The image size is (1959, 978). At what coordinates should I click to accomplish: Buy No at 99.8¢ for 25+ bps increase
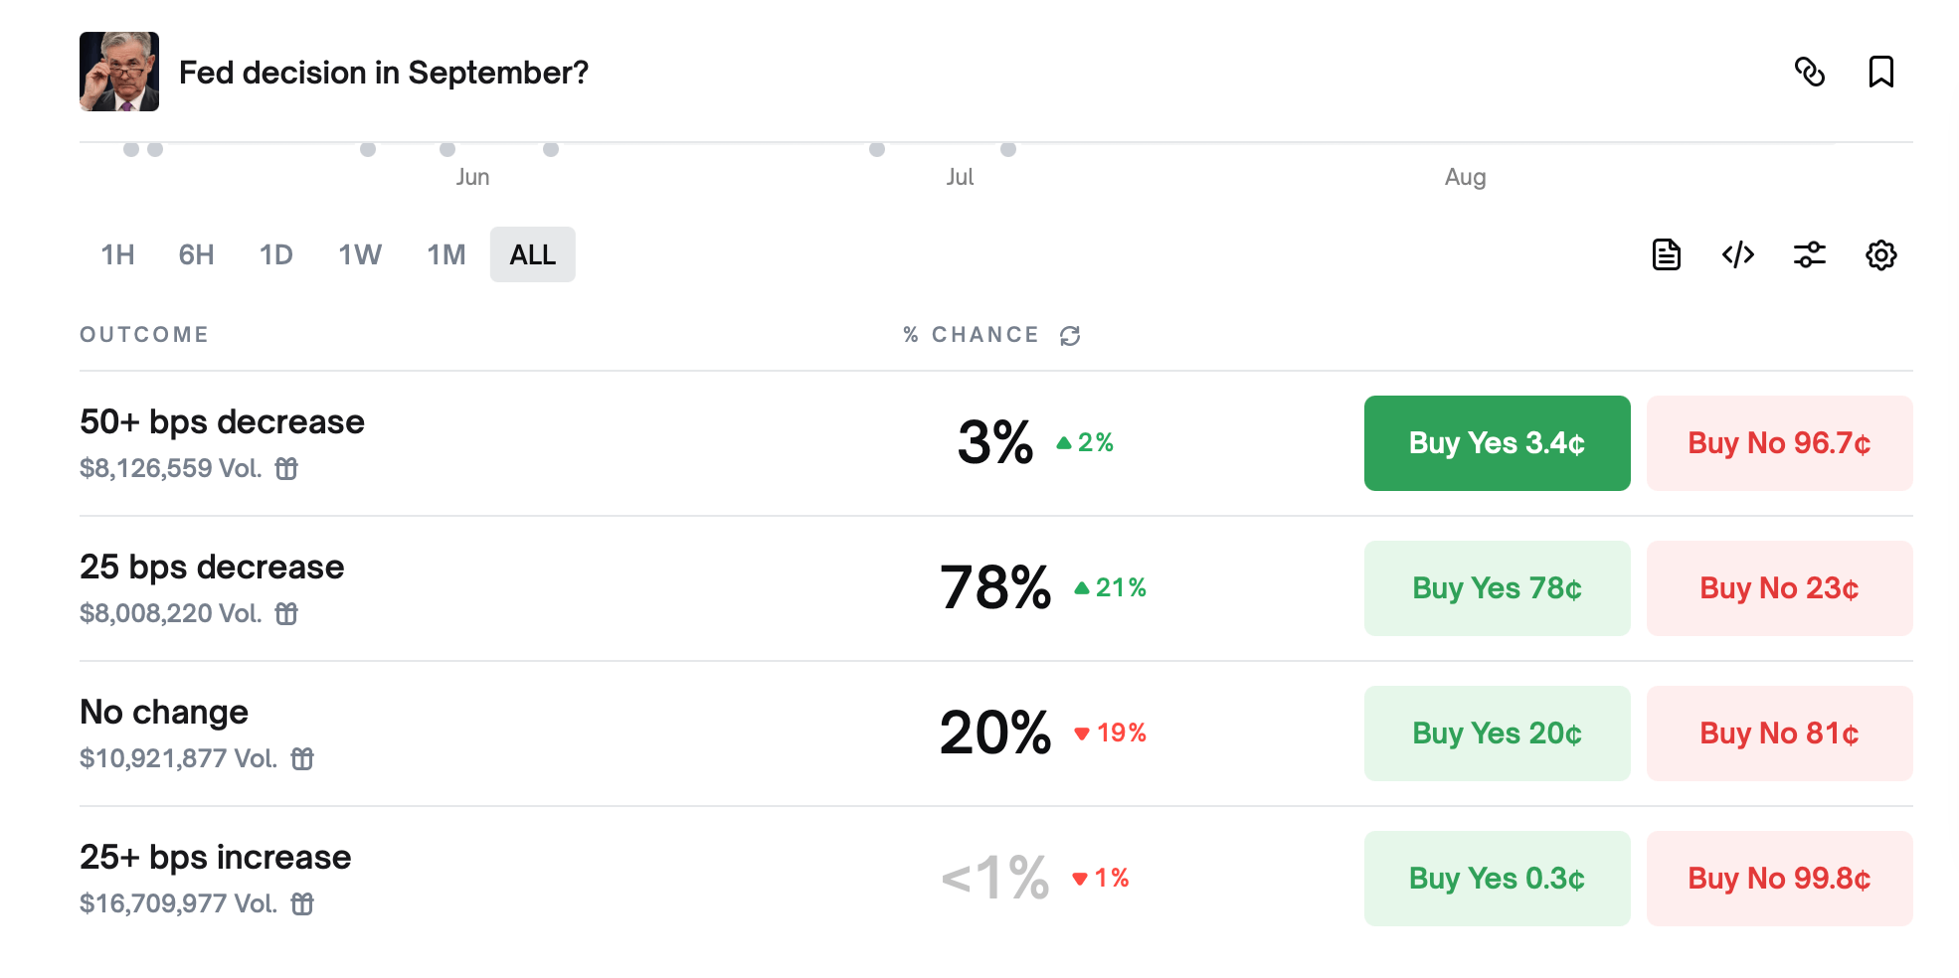pos(1779,879)
